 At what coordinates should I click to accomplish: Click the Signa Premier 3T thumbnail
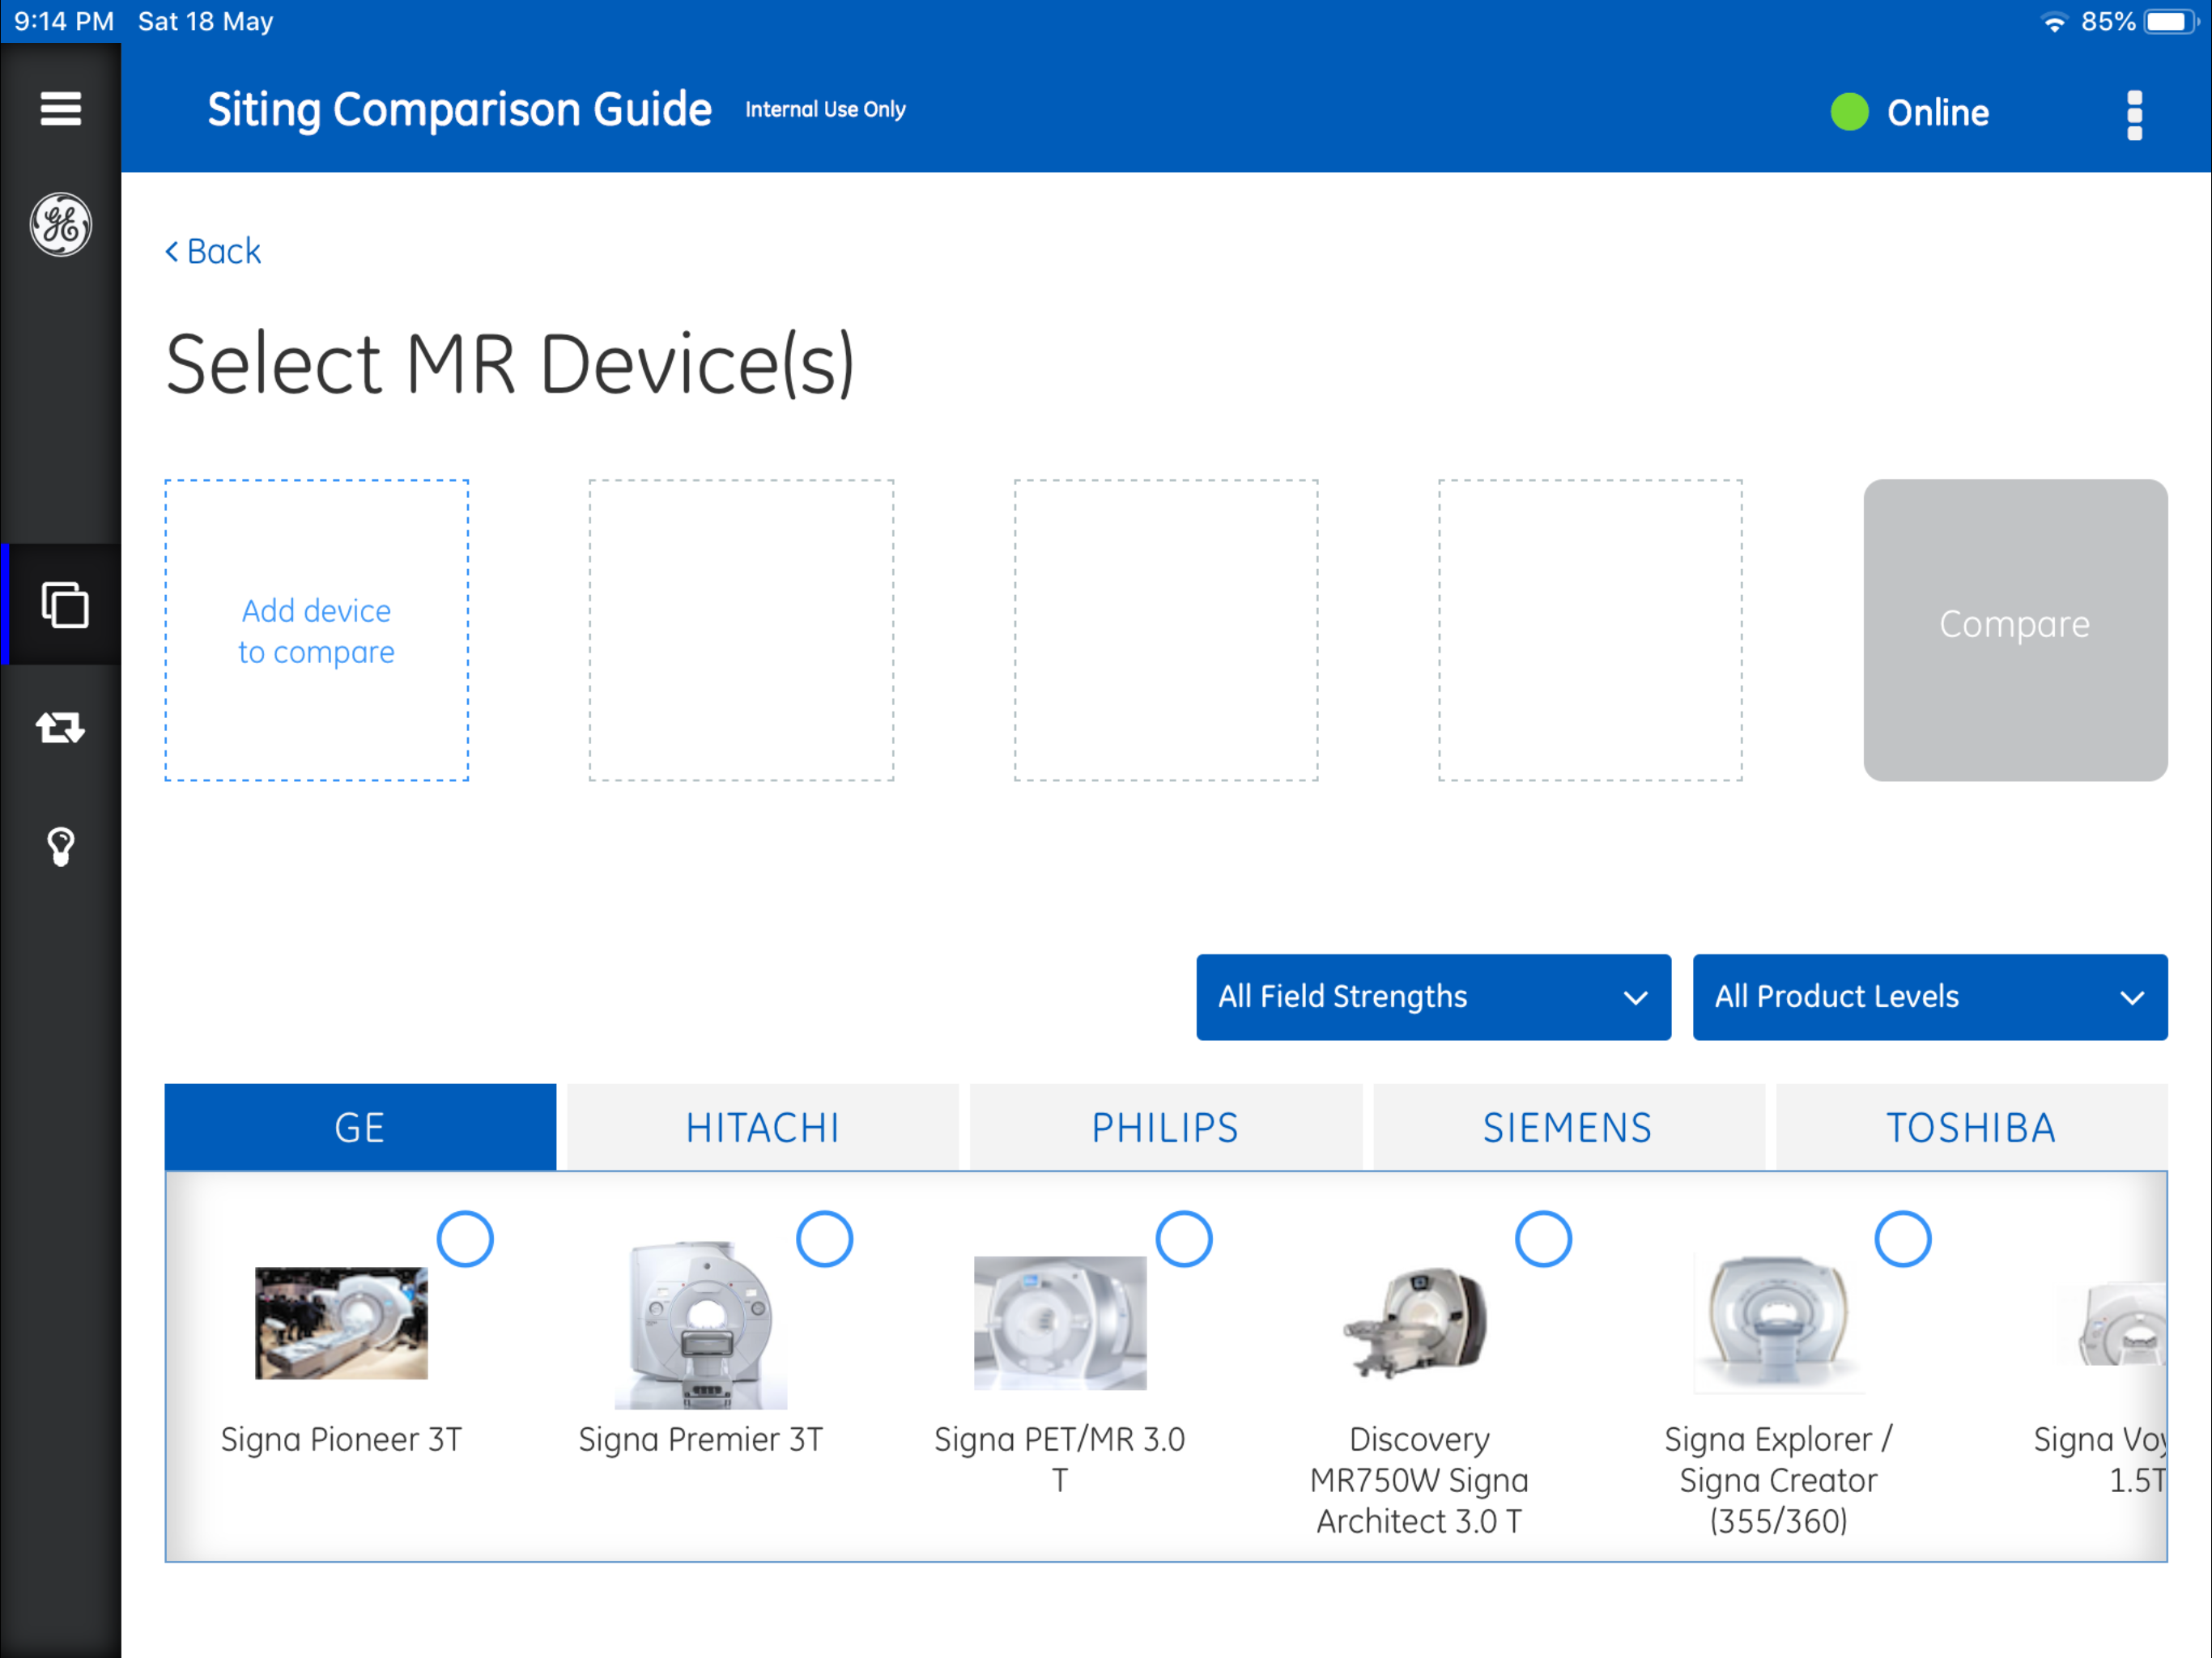(701, 1324)
